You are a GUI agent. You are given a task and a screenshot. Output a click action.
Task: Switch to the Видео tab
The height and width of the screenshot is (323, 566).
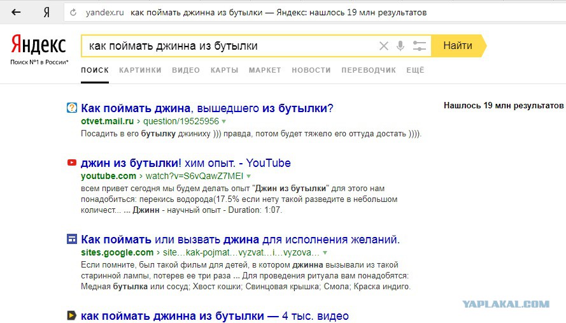coord(186,70)
